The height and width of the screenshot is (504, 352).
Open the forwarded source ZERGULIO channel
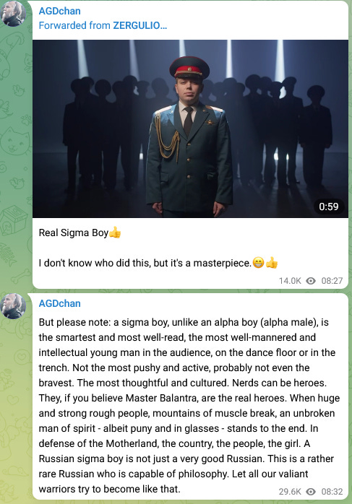click(139, 25)
